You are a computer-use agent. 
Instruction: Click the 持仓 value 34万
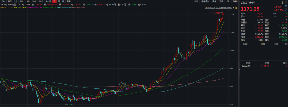[x=261, y=40]
